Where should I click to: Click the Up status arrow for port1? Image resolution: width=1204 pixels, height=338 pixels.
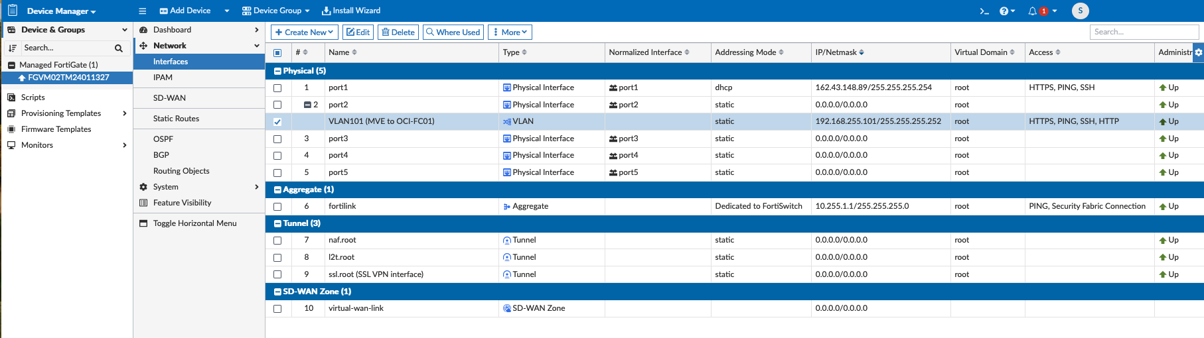[x=1163, y=87]
